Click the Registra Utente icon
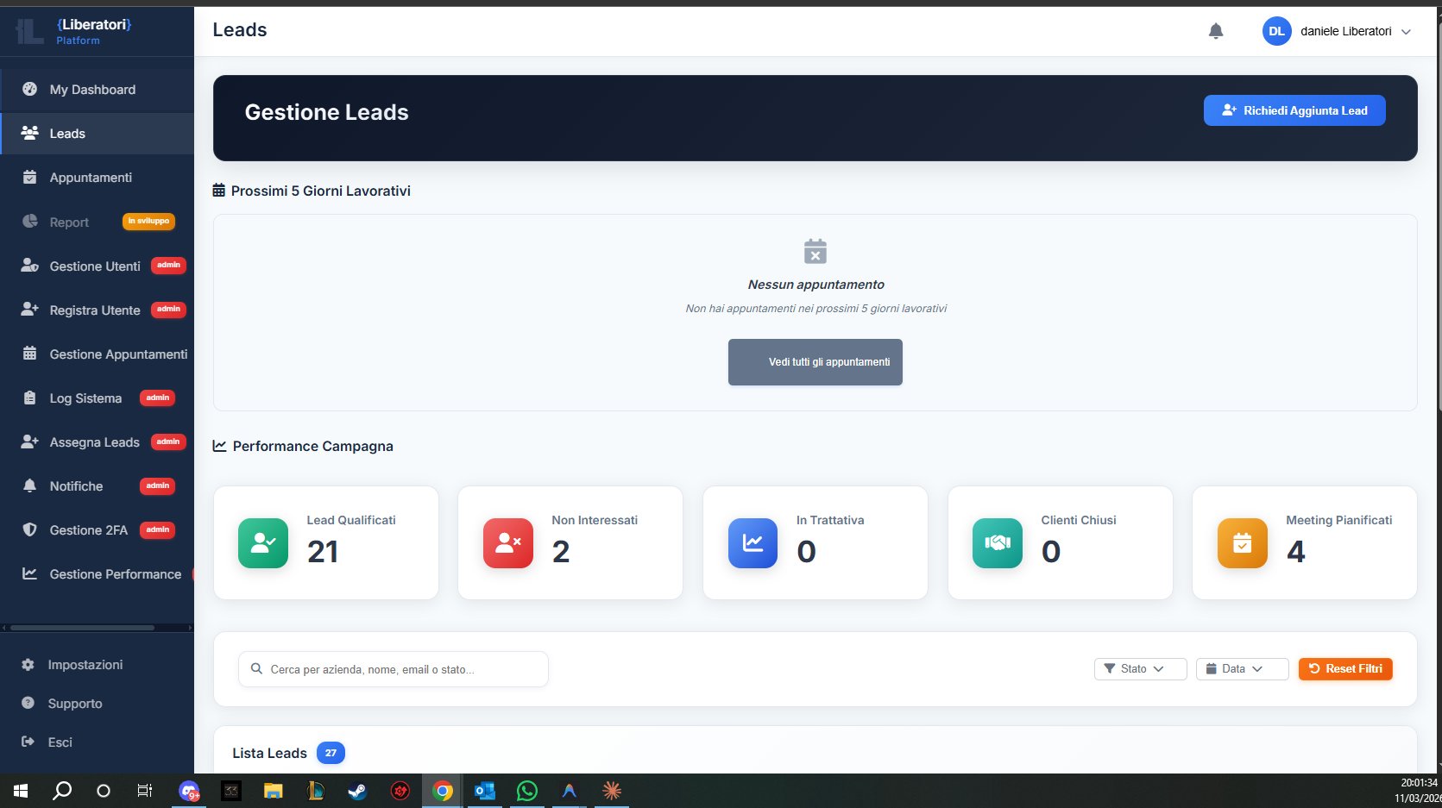1442x808 pixels. click(x=28, y=310)
